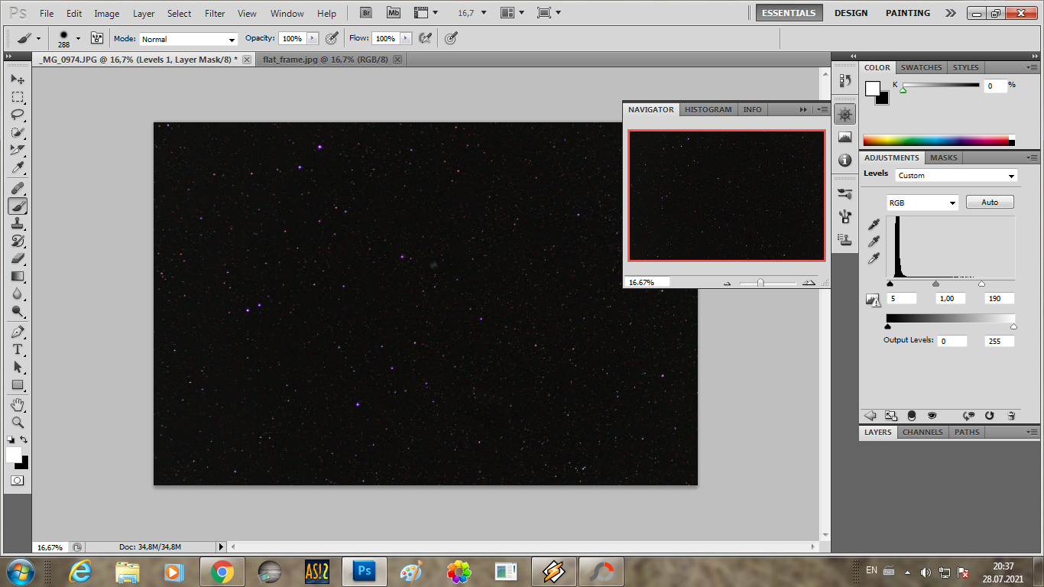Toggle adjustment layer visibility eye icon
The width and height of the screenshot is (1044, 587).
tap(932, 416)
